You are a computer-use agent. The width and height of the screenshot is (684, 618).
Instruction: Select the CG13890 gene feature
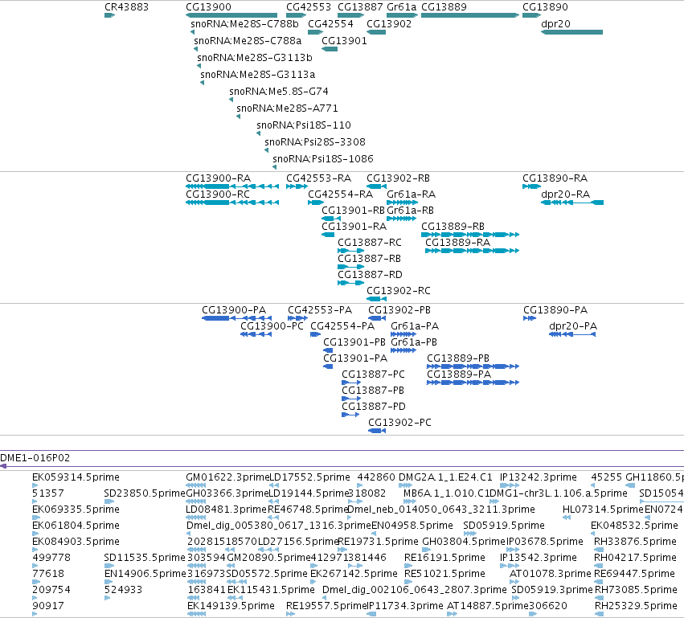click(532, 15)
